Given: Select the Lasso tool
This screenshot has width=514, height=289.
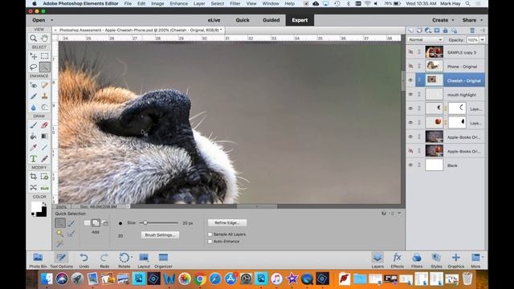Looking at the screenshot, I should 34,67.
